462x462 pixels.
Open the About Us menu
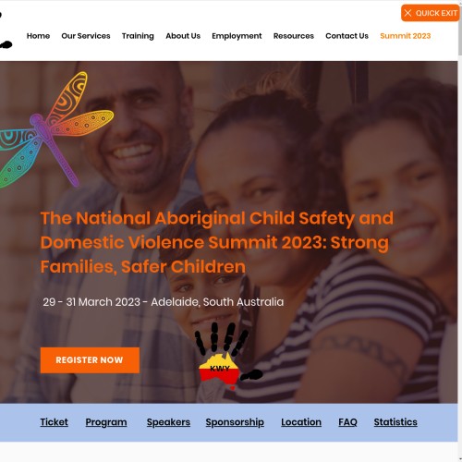(x=183, y=36)
